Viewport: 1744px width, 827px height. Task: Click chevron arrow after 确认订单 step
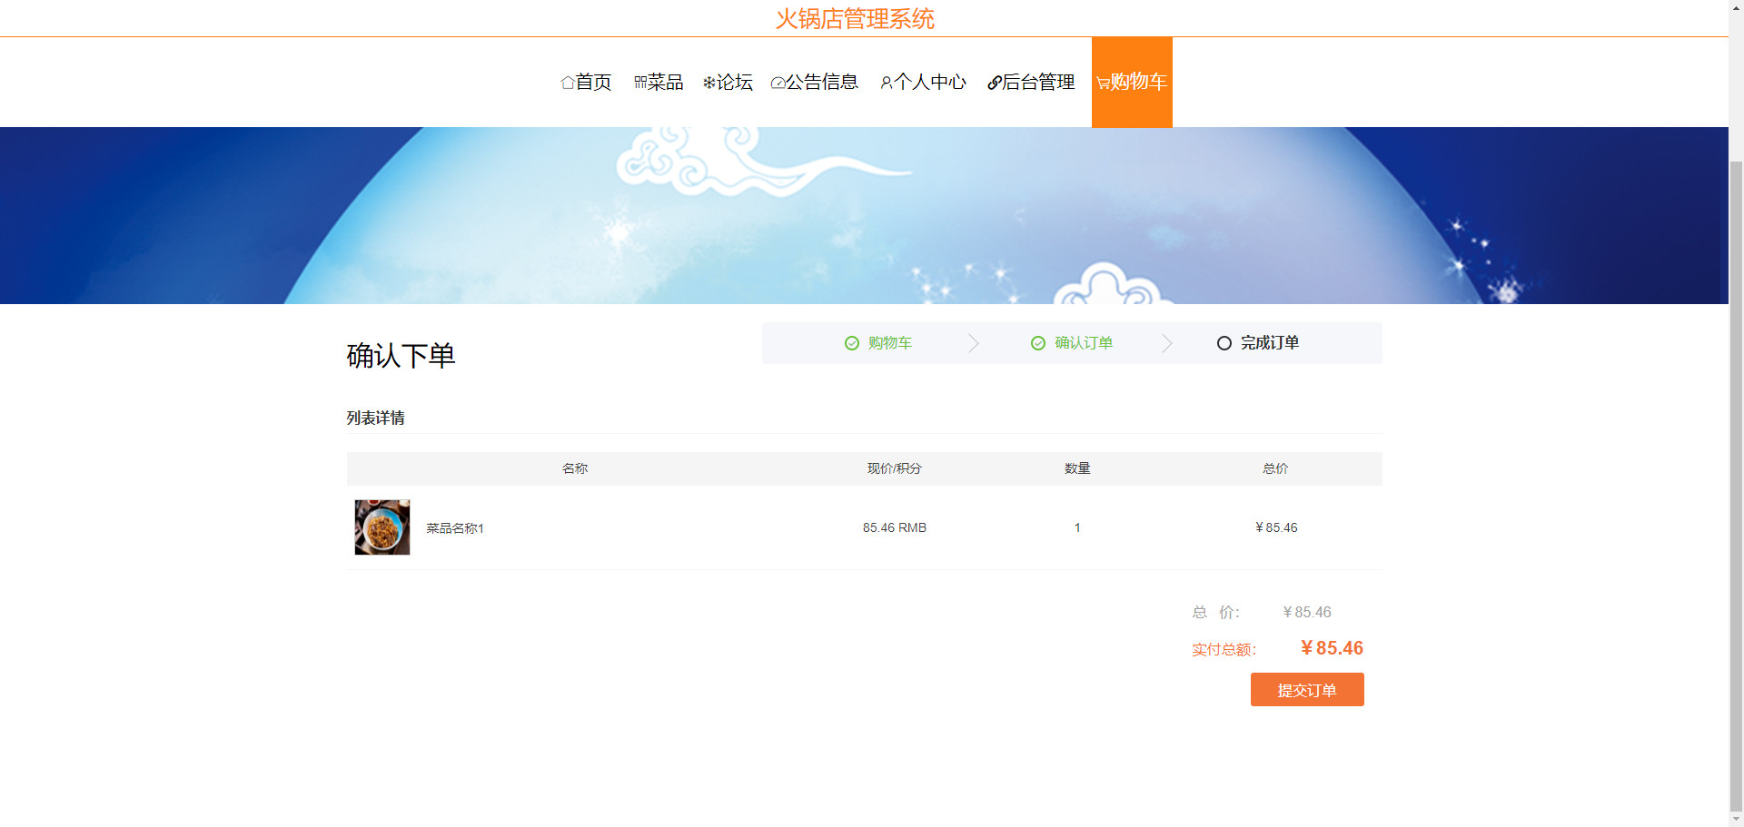(1167, 343)
